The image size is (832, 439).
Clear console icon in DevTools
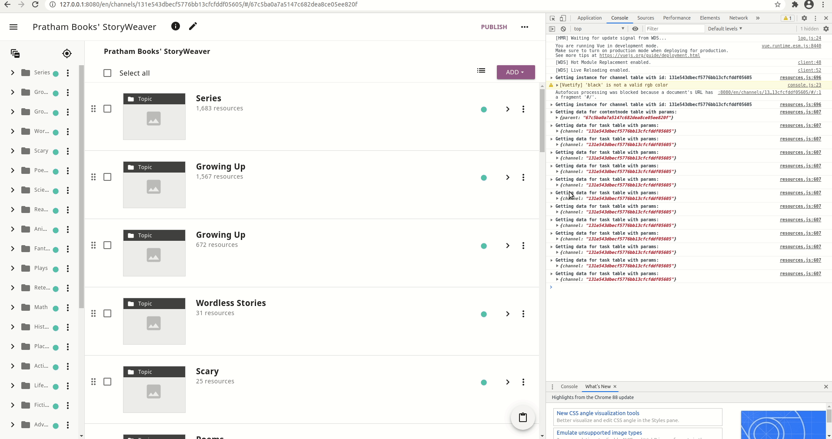tap(563, 29)
